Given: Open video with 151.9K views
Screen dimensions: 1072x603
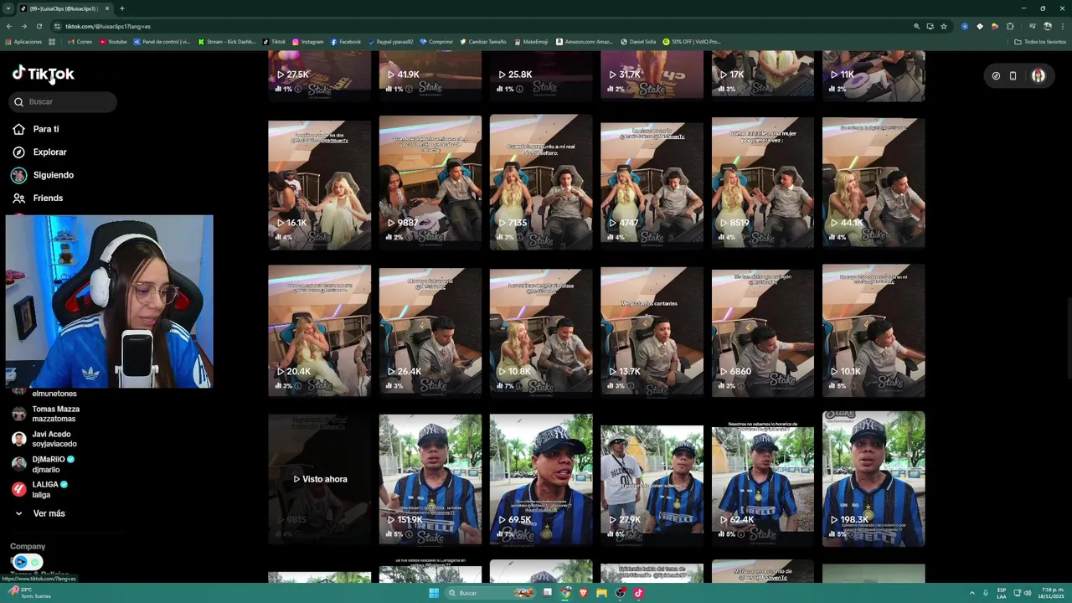Looking at the screenshot, I should click(x=430, y=479).
